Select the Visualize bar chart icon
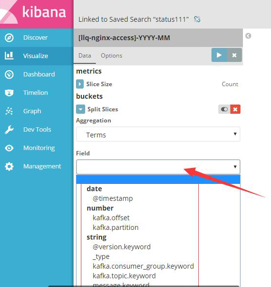Screen dimensions: 271x287 tap(9, 56)
